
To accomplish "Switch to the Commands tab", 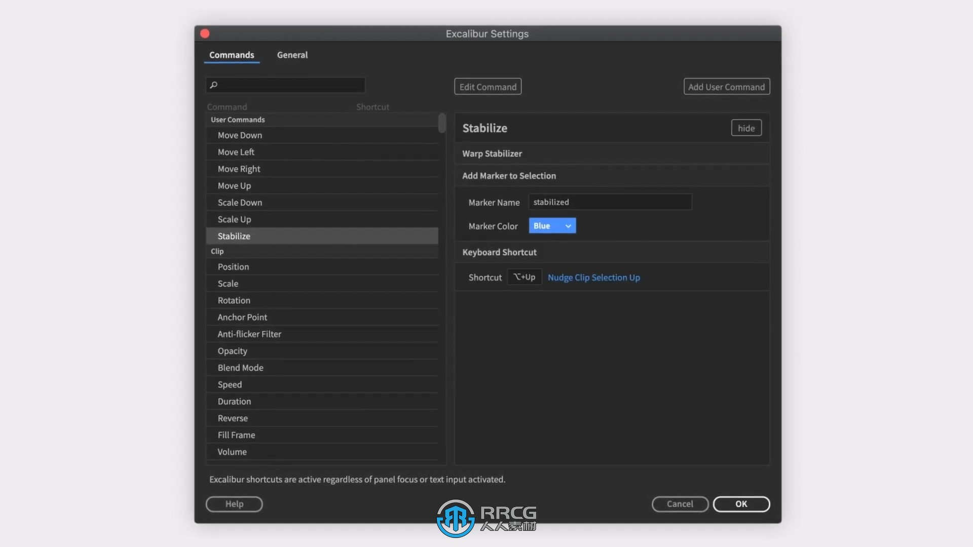I will pos(232,55).
